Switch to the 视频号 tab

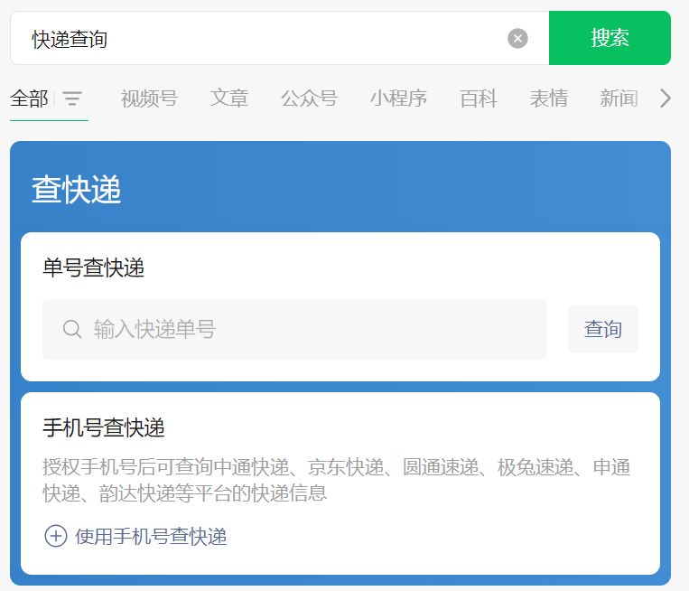coord(149,98)
